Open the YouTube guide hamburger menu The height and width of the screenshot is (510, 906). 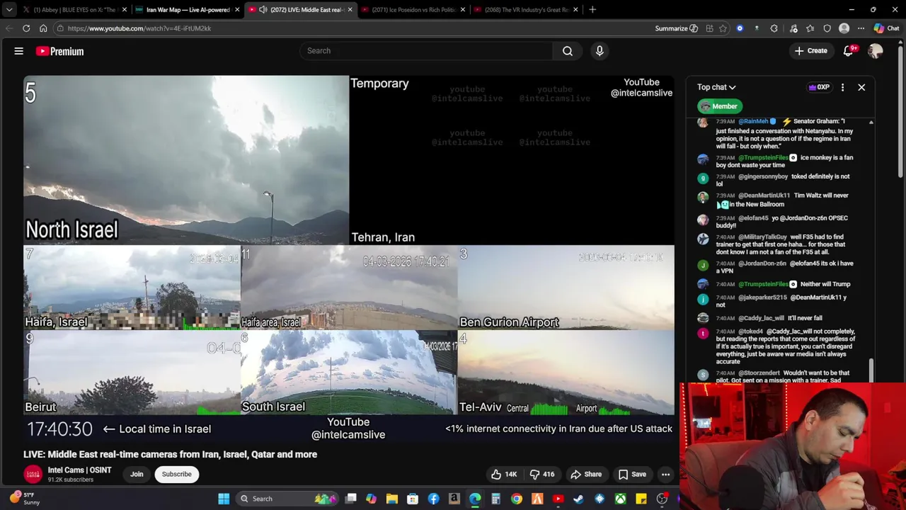coord(19,51)
